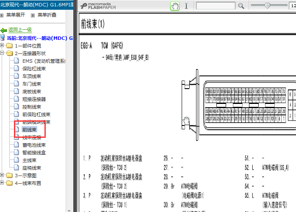This screenshot has width=296, height=212.
Task: Click the page icon beside 前保险杠线束
Action: [17, 114]
